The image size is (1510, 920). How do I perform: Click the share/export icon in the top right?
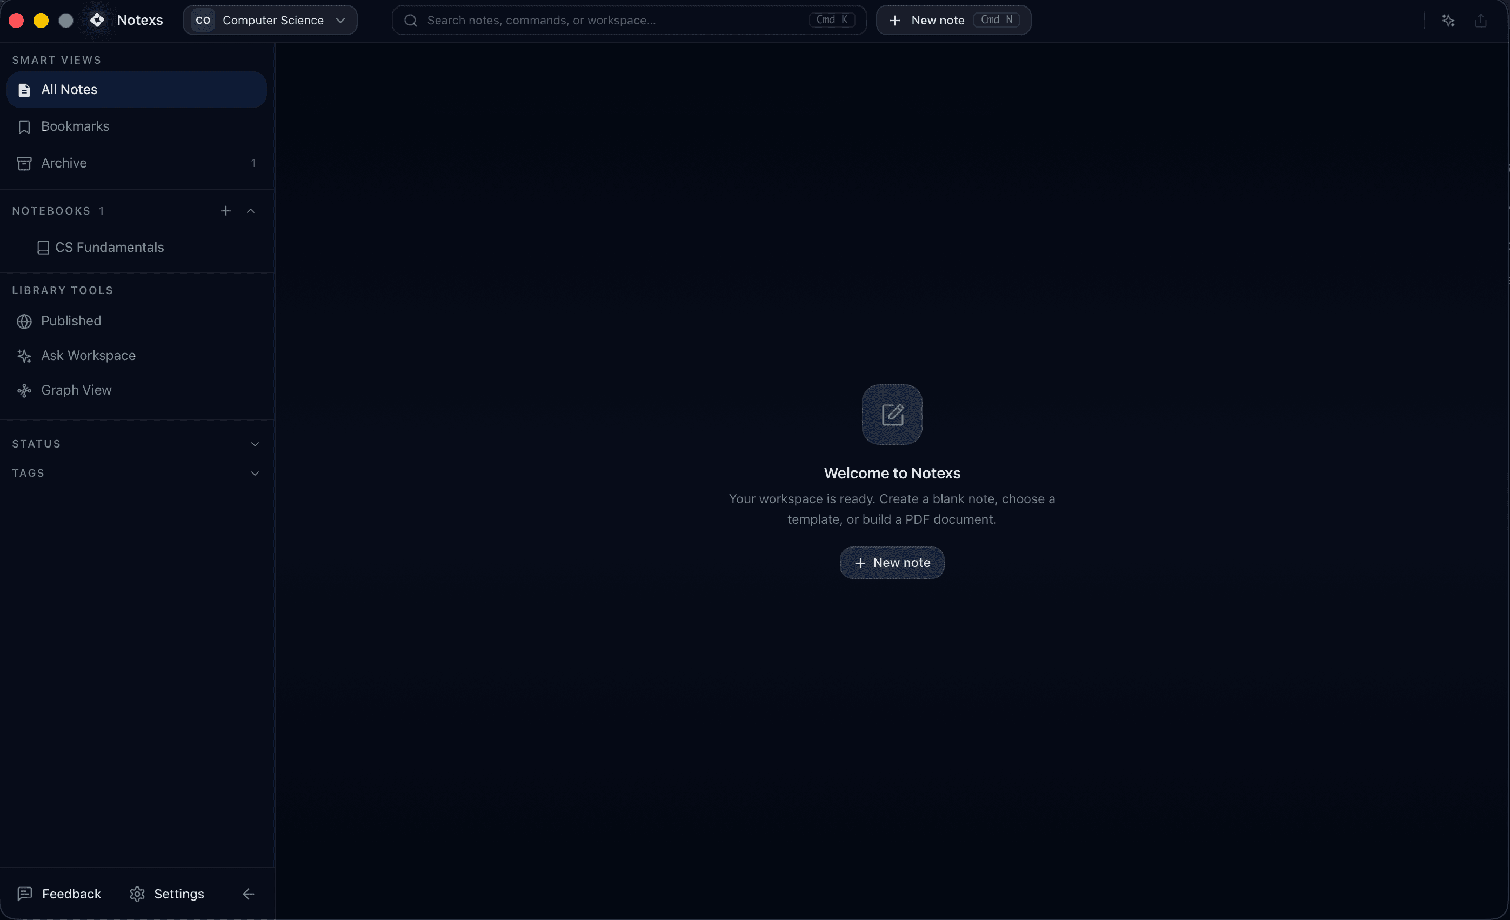(1481, 21)
